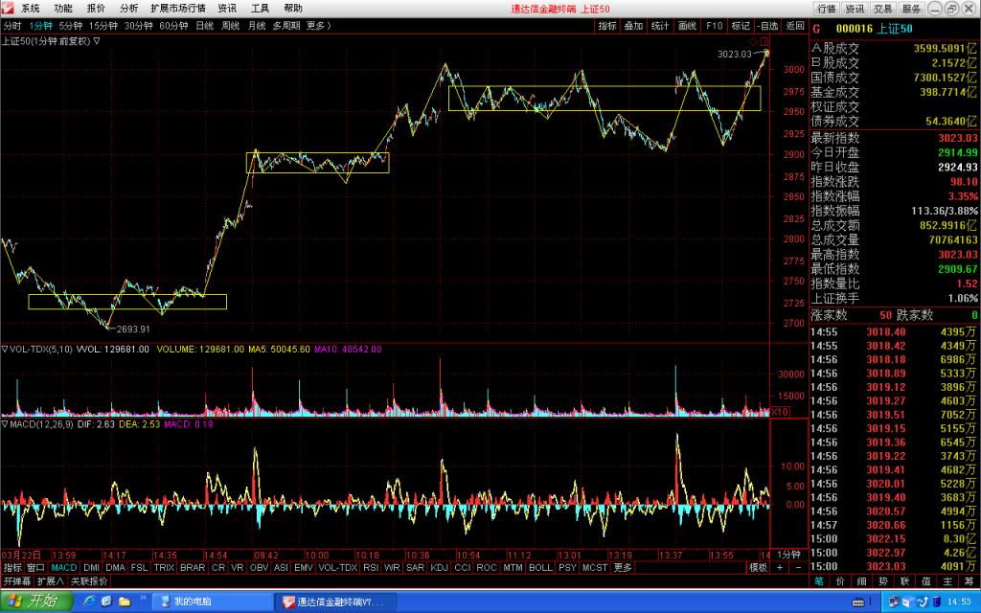This screenshot has height=613, width=981.
Task: Click the TDX app logo icon
Action: tap(8, 8)
